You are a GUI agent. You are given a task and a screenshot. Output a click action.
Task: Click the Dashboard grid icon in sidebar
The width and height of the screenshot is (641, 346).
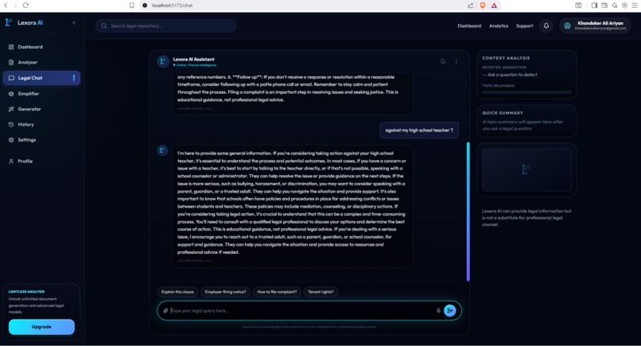point(11,47)
